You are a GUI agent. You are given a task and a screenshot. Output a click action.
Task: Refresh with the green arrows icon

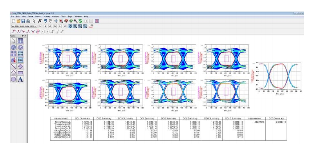pos(81,21)
